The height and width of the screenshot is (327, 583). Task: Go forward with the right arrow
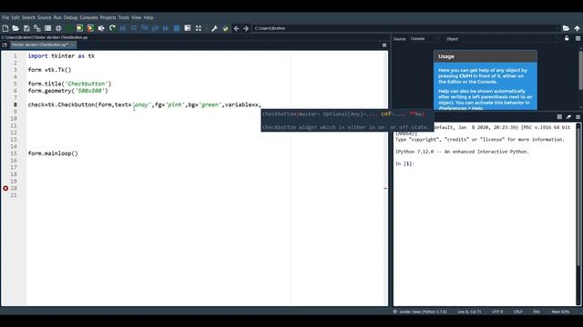(246, 28)
